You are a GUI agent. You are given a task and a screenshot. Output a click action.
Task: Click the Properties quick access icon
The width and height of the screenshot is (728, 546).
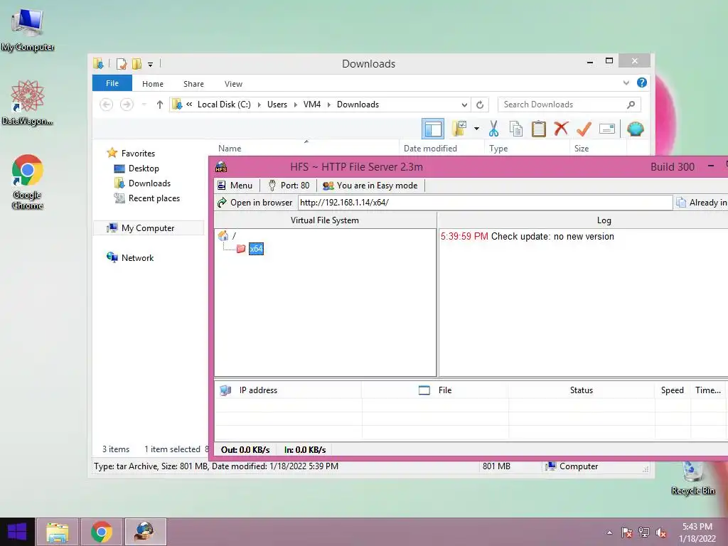pyautogui.click(x=122, y=63)
